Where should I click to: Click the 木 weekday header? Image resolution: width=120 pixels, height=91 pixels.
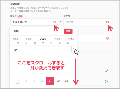click(43, 43)
